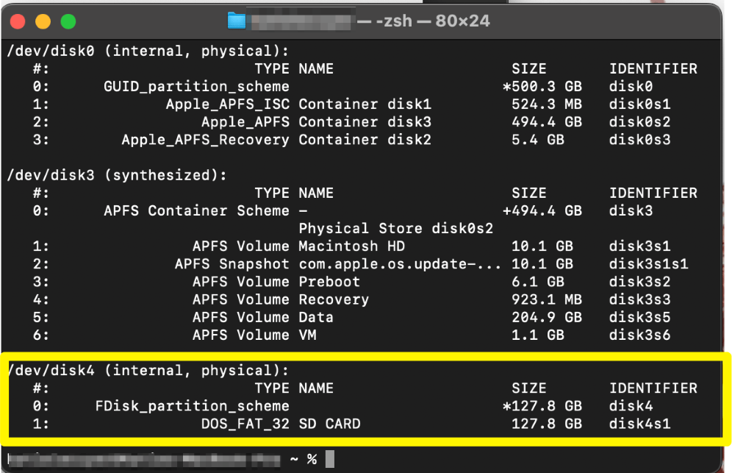
Task: Click the "disk0s2" identifier in the IDENTIFIER column
Action: [639, 122]
